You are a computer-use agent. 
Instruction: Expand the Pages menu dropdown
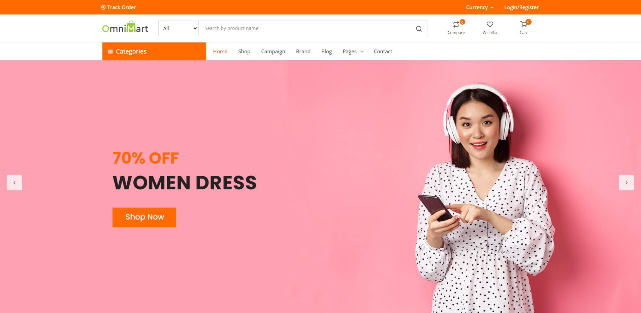click(353, 52)
